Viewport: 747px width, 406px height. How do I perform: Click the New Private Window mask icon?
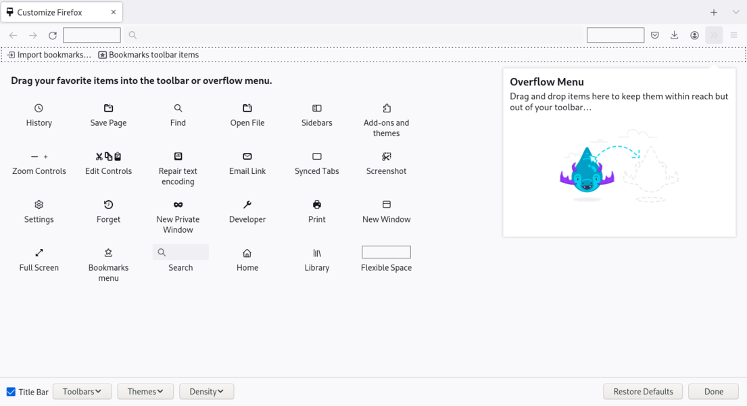point(178,204)
